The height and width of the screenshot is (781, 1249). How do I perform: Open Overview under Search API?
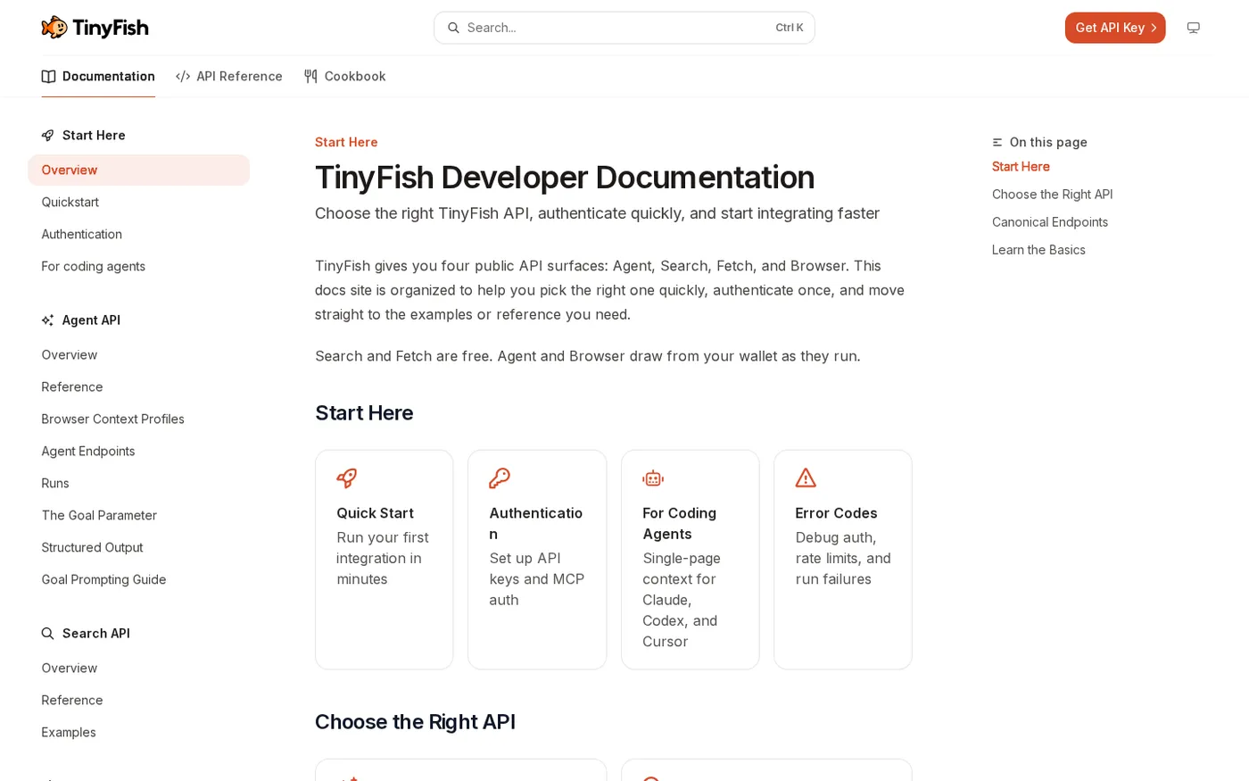(139, 669)
